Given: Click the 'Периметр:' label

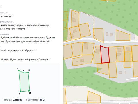Looking at the screenshot, I should click(32, 100).
